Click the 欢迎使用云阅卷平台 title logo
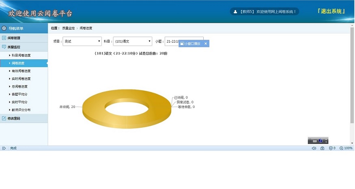 pyautogui.click(x=40, y=13)
